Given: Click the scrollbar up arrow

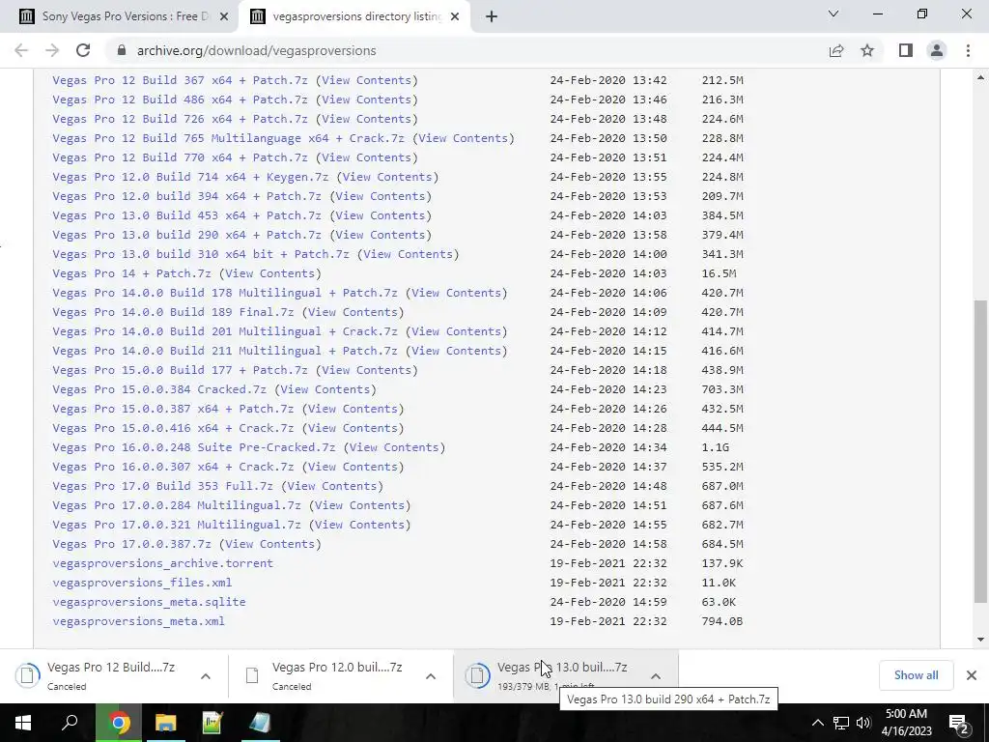Looking at the screenshot, I should [x=980, y=77].
